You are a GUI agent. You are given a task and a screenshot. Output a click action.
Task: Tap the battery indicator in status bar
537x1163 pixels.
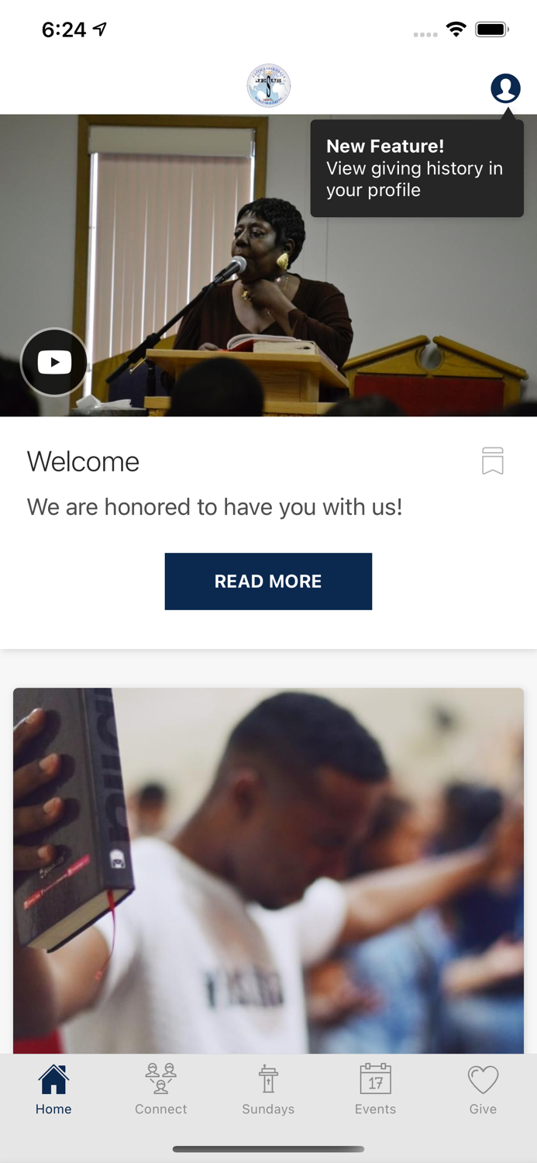point(492,29)
